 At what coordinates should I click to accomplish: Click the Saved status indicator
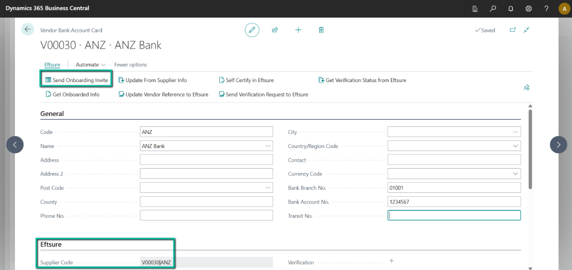[485, 30]
